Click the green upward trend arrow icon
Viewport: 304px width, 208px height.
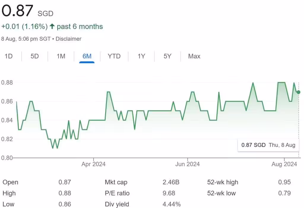[52, 26]
